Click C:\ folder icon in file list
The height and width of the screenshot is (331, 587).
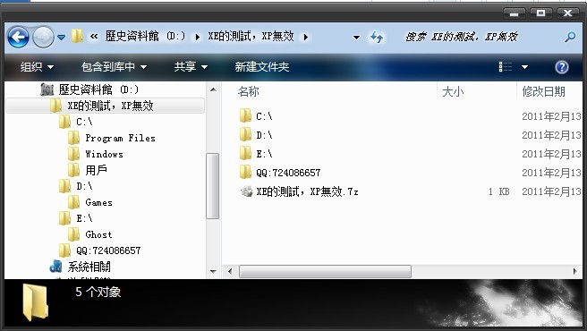[245, 115]
